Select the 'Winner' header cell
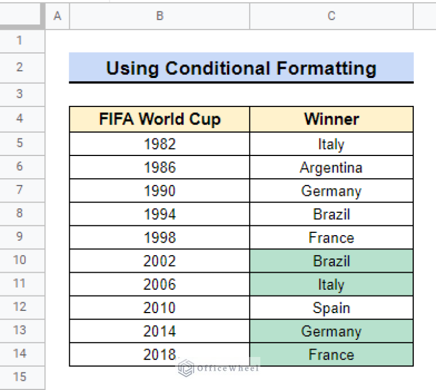436x390 pixels. 331,119
